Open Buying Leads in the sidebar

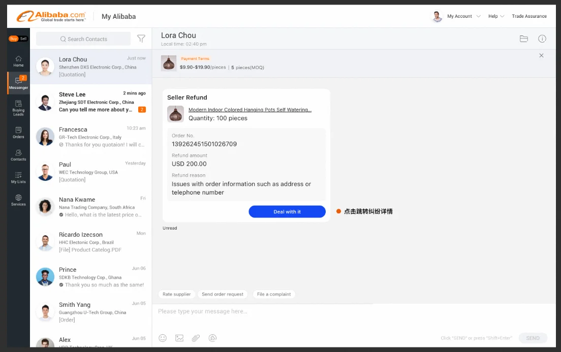coord(18,108)
